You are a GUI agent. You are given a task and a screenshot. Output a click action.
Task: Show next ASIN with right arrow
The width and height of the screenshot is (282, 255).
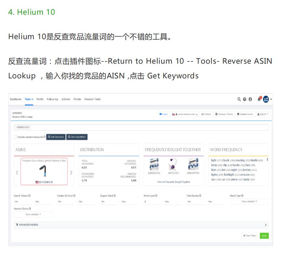tap(71, 173)
